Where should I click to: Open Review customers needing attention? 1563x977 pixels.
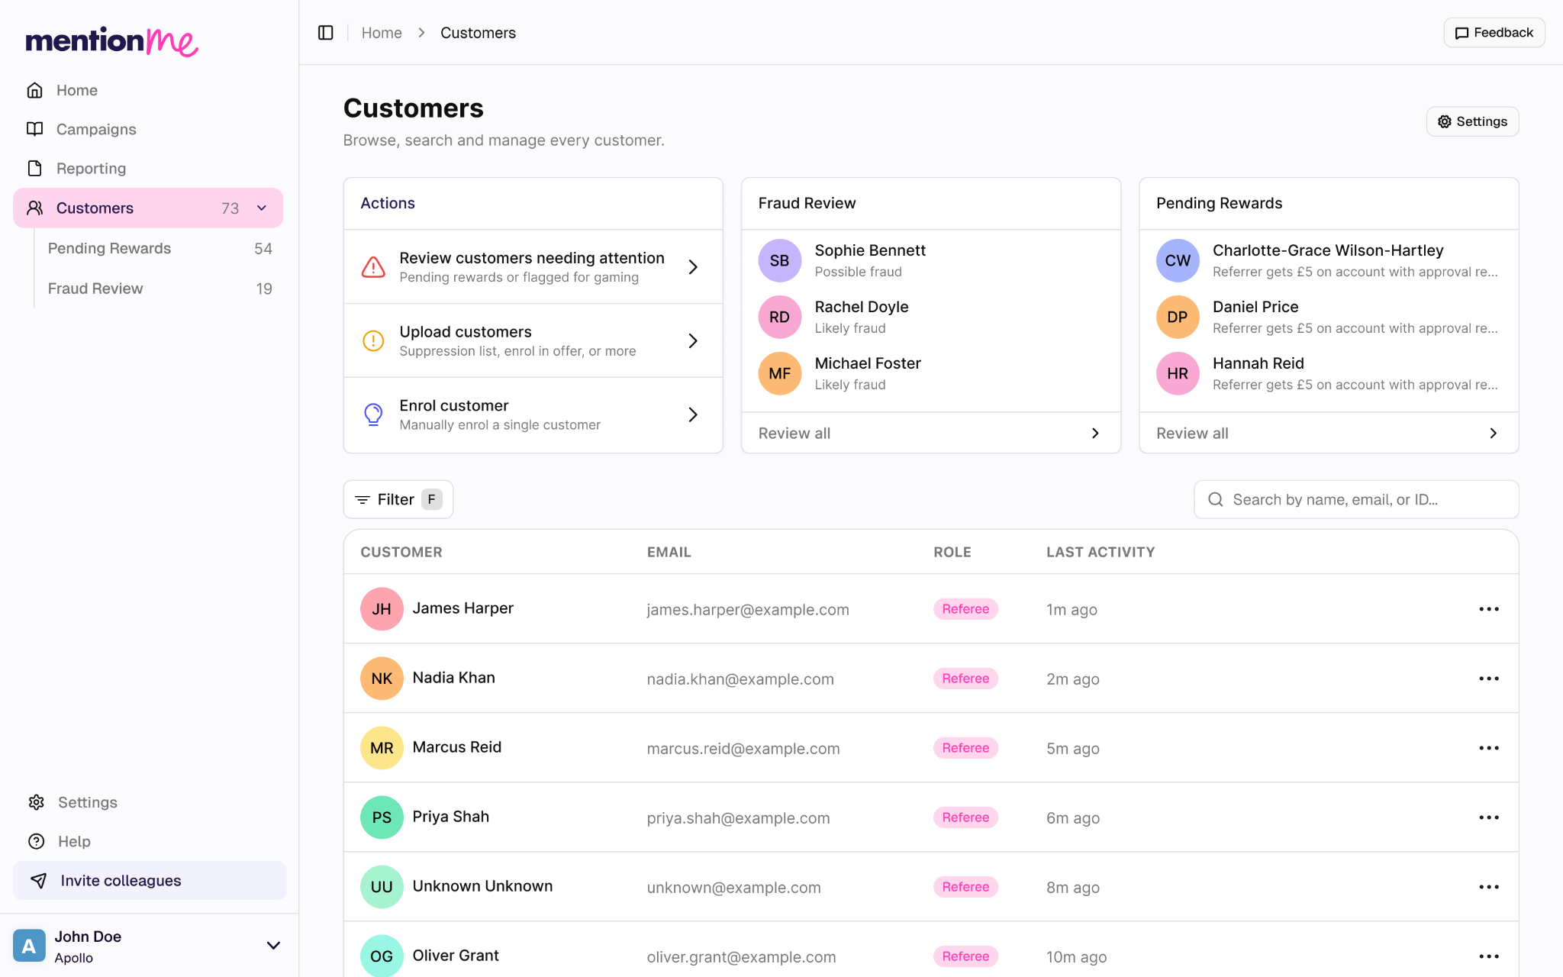533,266
